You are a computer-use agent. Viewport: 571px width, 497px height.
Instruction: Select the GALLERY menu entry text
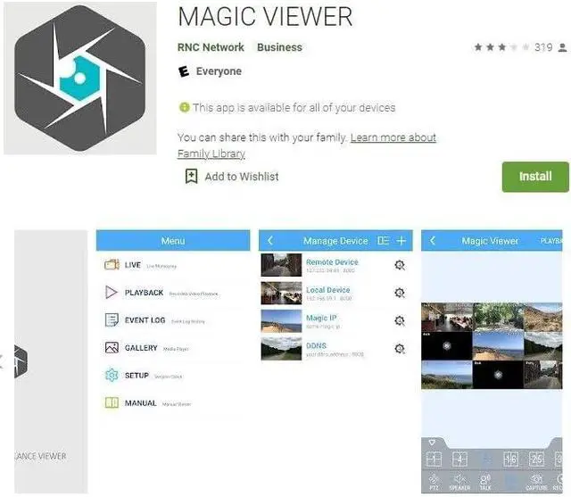click(141, 348)
